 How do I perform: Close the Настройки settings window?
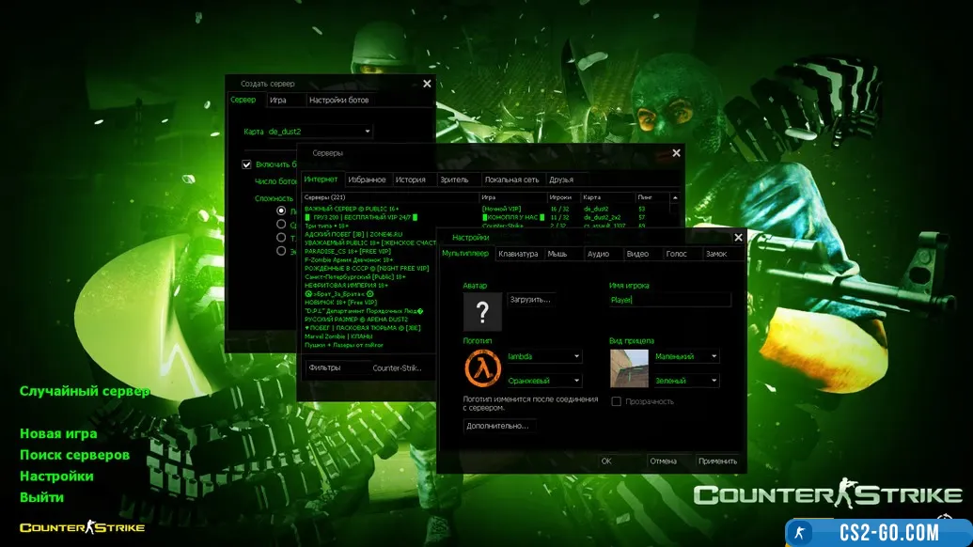[x=738, y=238]
